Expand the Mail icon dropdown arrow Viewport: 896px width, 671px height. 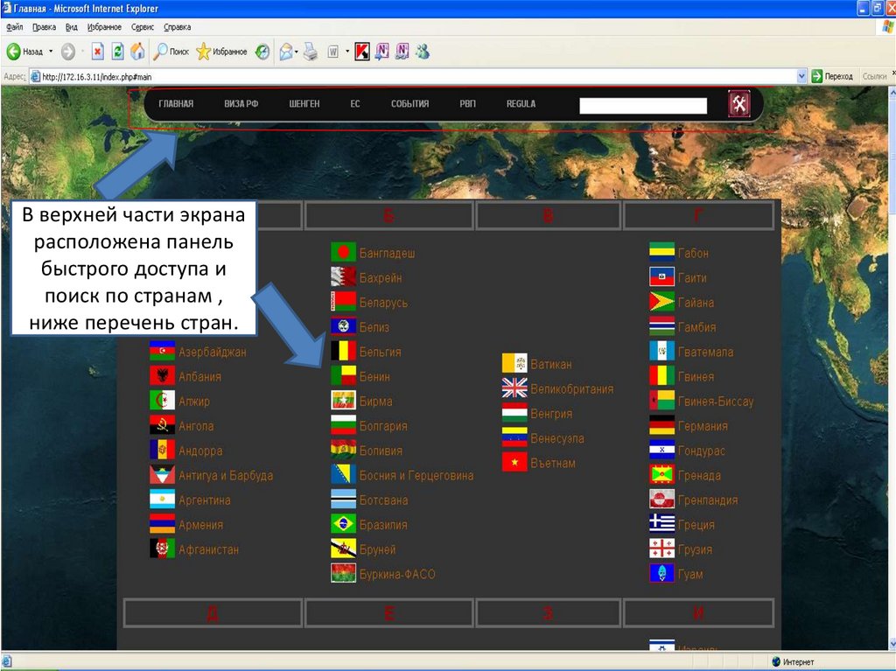[x=297, y=52]
